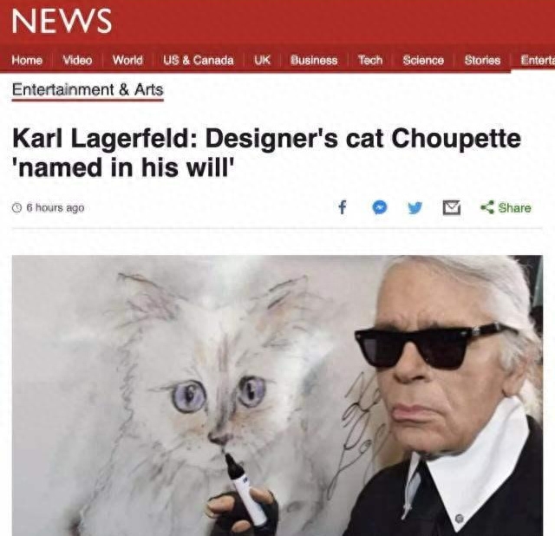The image size is (555, 536).
Task: Share article by email envelope icon
Action: coord(452,208)
